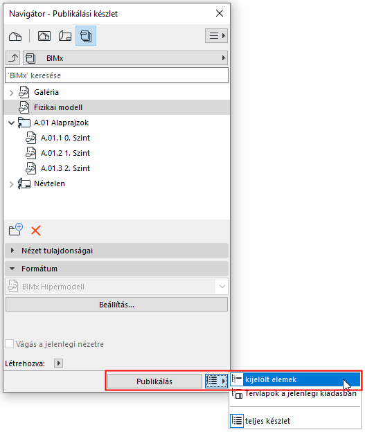Open the BIMx Hipermodell format dropdown

[x=116, y=287]
